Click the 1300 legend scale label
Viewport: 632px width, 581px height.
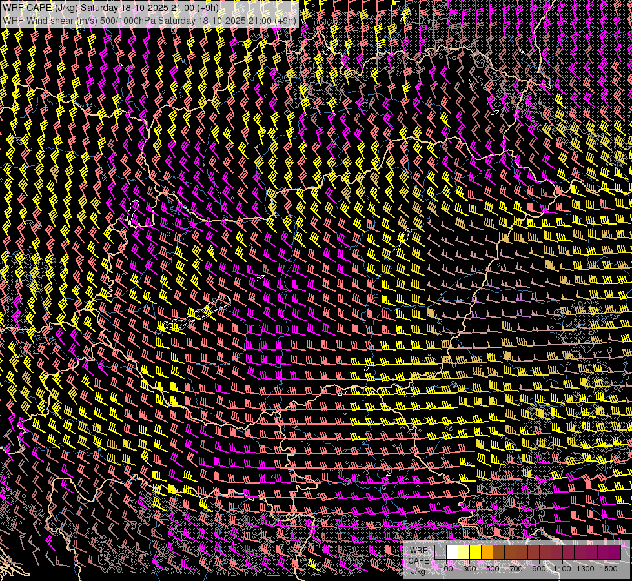point(586,569)
